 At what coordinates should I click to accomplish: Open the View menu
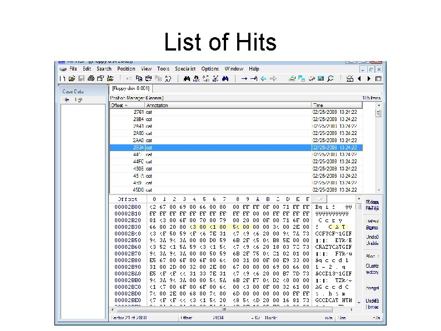[146, 69]
